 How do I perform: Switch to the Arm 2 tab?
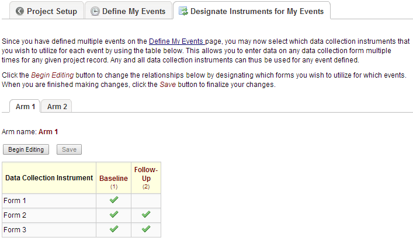pyautogui.click(x=57, y=106)
